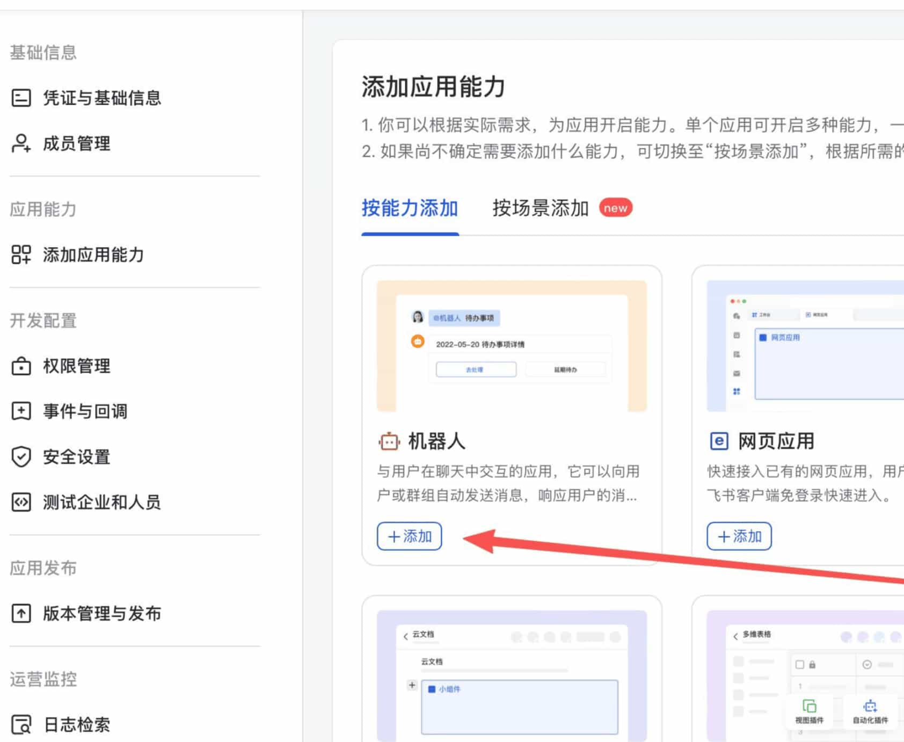The image size is (904, 742).
Task: Click the 测试企业和人员 code icon
Action: pyautogui.click(x=21, y=503)
